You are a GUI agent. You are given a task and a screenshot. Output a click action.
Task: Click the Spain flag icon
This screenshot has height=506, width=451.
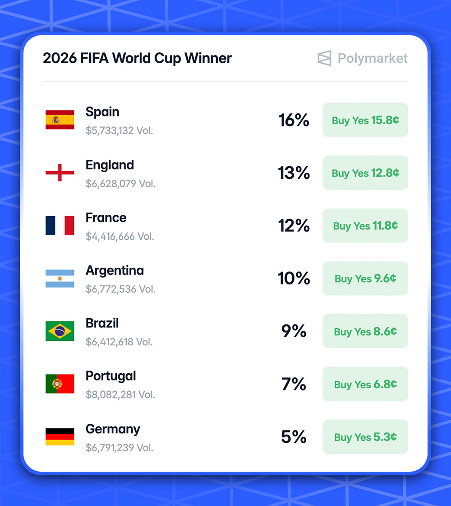click(60, 120)
